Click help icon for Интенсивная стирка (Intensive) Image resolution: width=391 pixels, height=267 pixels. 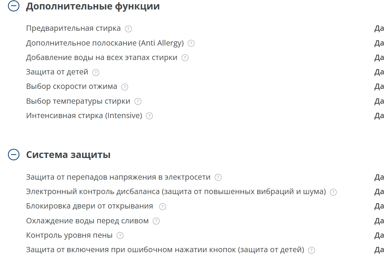[x=149, y=116]
